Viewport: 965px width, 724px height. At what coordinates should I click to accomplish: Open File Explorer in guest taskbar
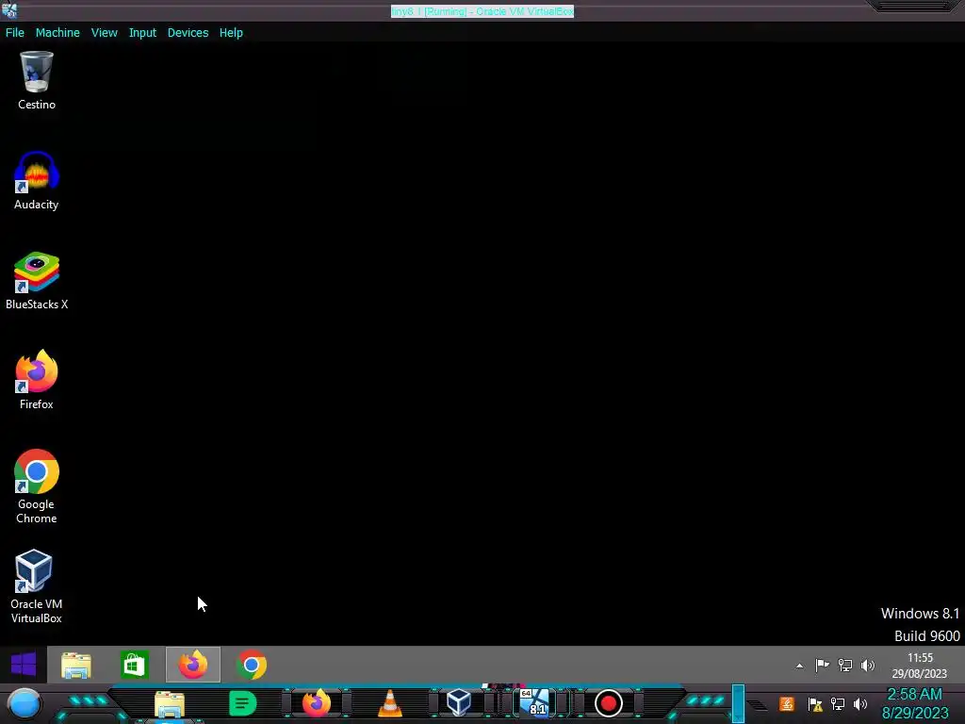click(76, 665)
